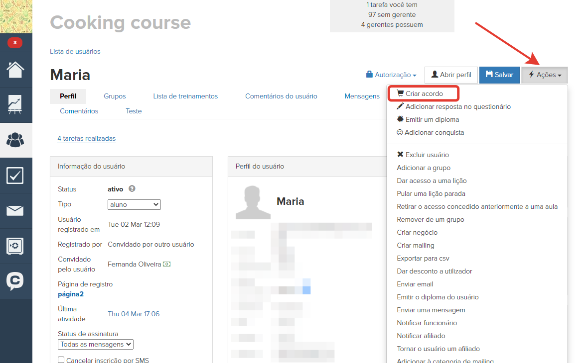Open the home icon in sidebar
588x363 pixels.
pos(15,70)
